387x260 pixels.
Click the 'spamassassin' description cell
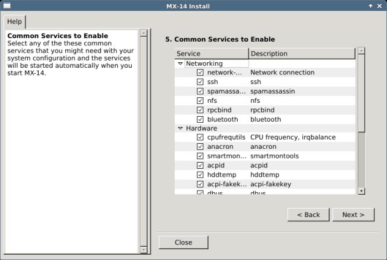273,91
